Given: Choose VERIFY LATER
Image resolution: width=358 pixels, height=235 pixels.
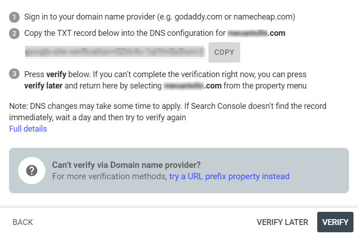Looking at the screenshot, I should [282, 222].
